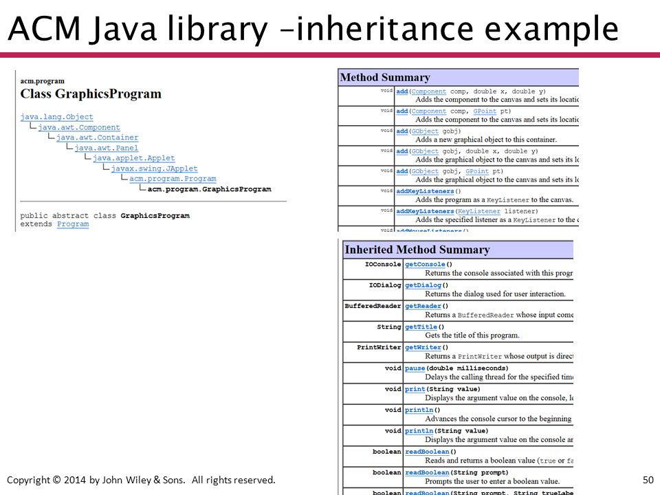Open addKeyListeners link taking a KeyListener
The height and width of the screenshot is (495, 660).
(x=425, y=211)
